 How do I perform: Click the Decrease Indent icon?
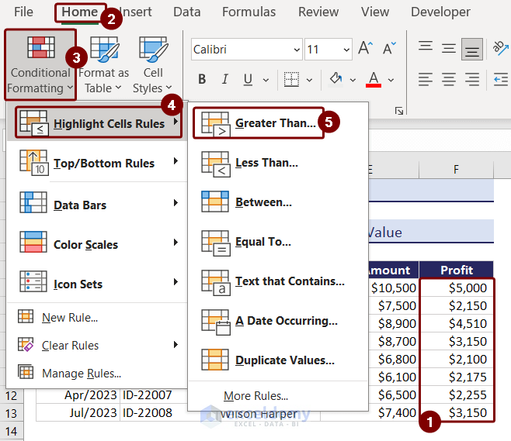click(x=501, y=79)
